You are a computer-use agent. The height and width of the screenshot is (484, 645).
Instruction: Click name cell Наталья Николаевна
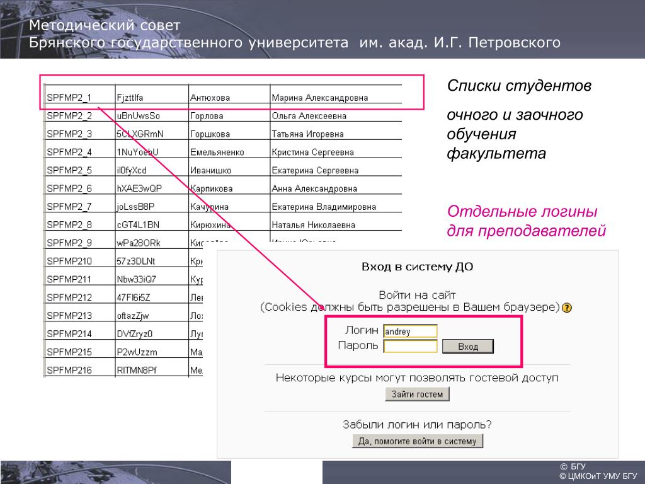click(336, 221)
